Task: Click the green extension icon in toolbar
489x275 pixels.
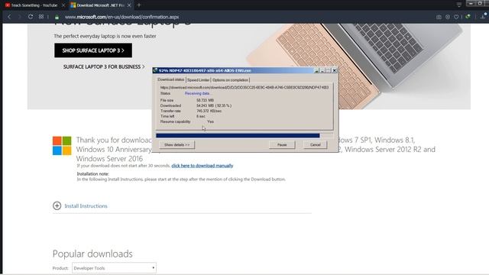Action: click(x=468, y=17)
